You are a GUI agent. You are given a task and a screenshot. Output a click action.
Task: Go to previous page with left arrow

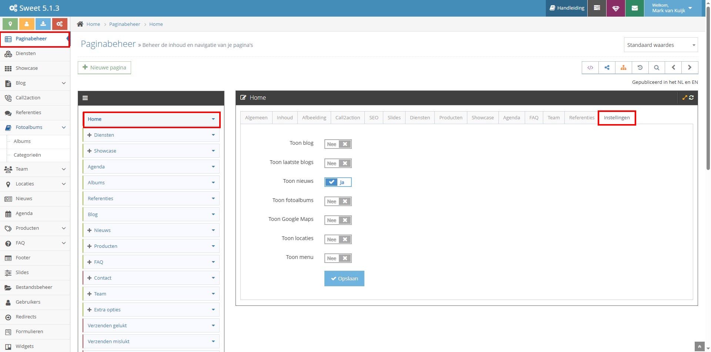tap(673, 68)
